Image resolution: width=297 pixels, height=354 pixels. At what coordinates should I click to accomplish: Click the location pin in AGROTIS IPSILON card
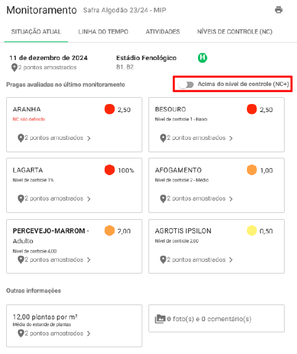point(163,260)
